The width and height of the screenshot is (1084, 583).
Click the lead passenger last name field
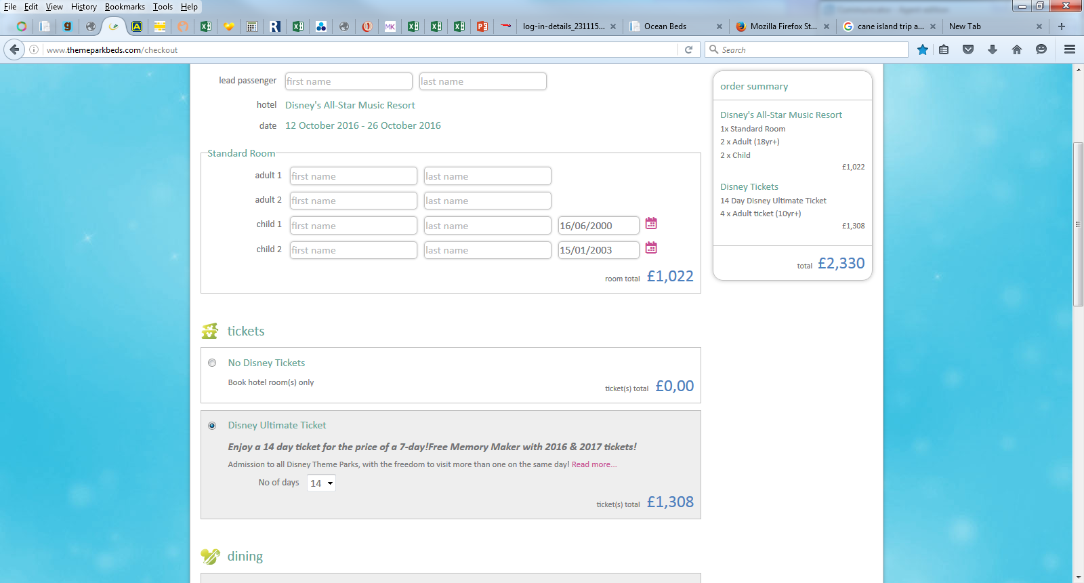(482, 81)
